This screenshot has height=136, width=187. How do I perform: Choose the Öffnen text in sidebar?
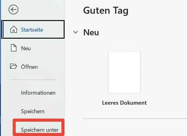tap(29, 66)
